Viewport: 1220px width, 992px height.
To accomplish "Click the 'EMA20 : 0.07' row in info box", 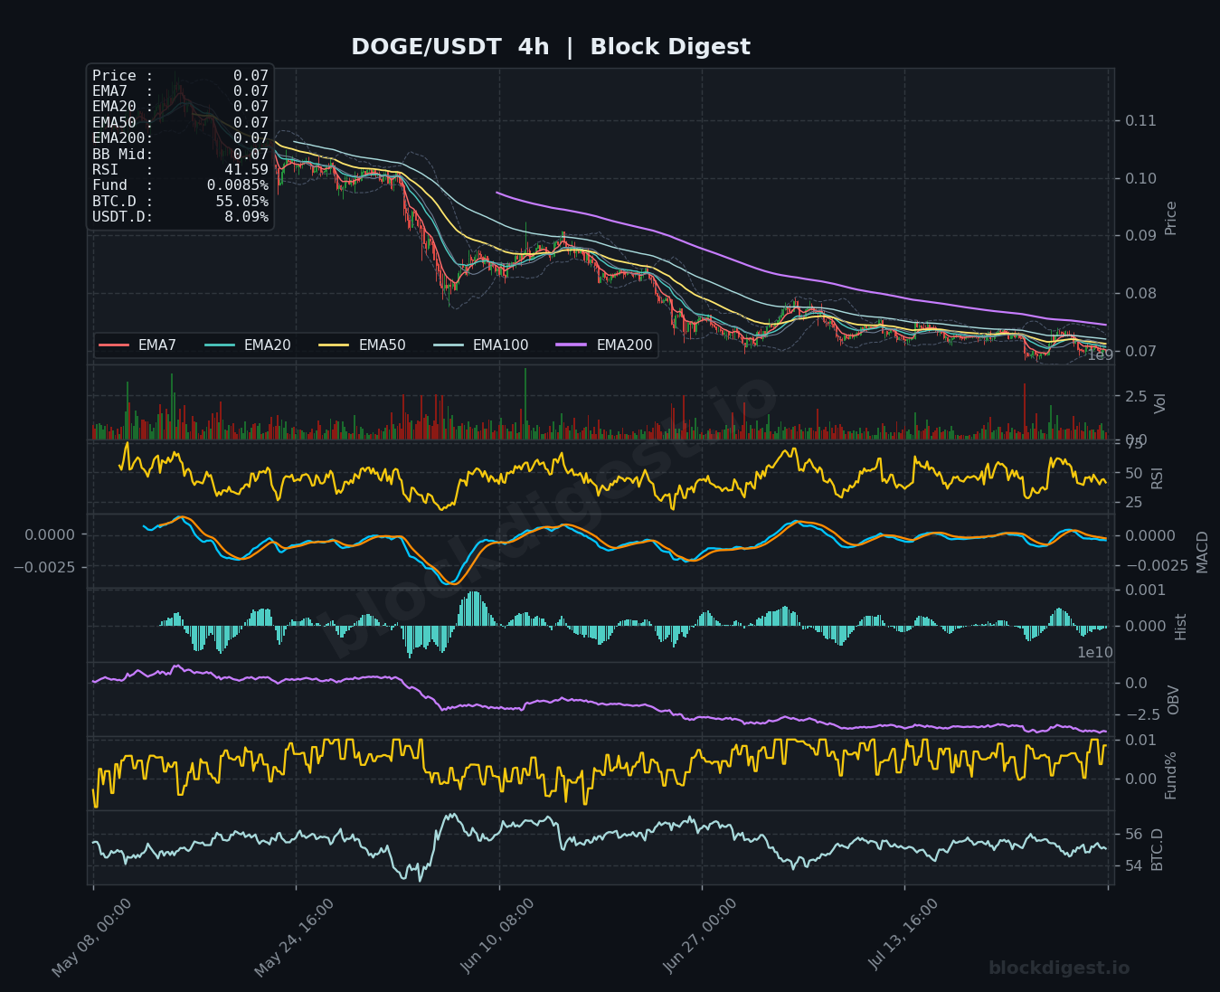I will 180,107.
